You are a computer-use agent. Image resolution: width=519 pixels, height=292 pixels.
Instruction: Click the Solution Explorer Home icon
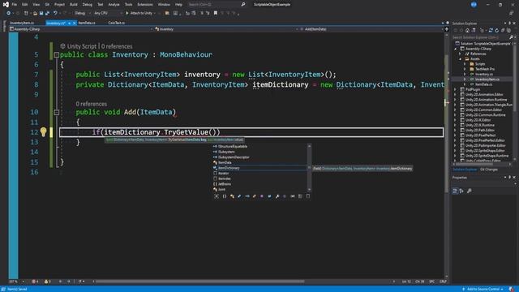(467, 30)
